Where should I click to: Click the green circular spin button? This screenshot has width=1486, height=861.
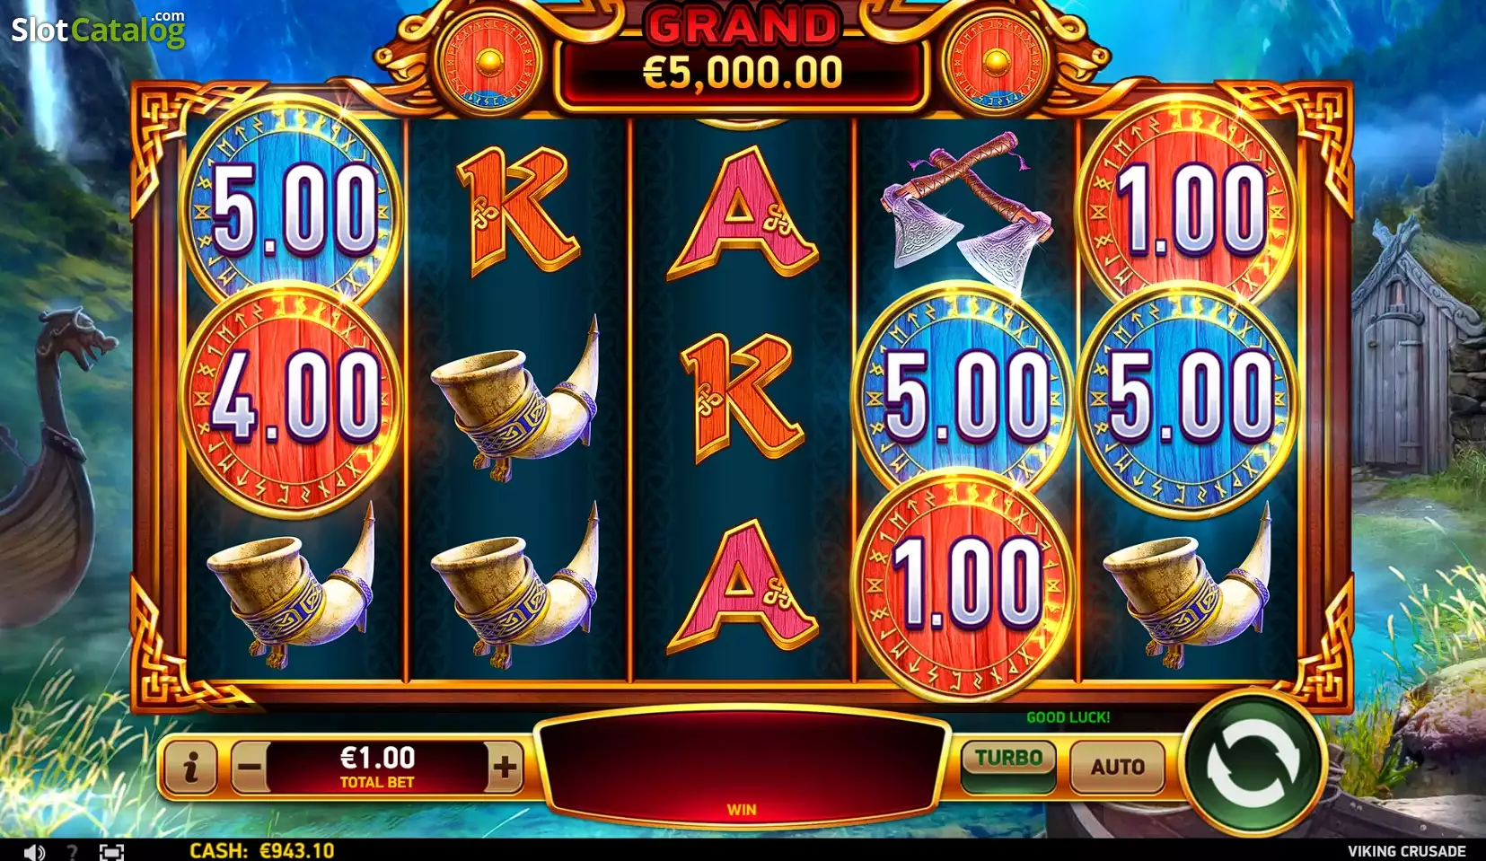tap(1253, 763)
